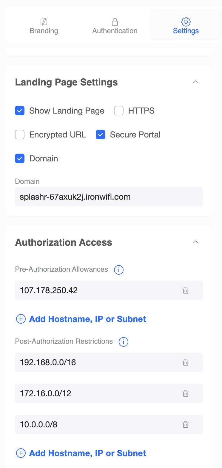Viewport: 222px width, 468px height.
Task: Click the plus icon under Pre-Authorization Allowances
Action: pos(21,319)
